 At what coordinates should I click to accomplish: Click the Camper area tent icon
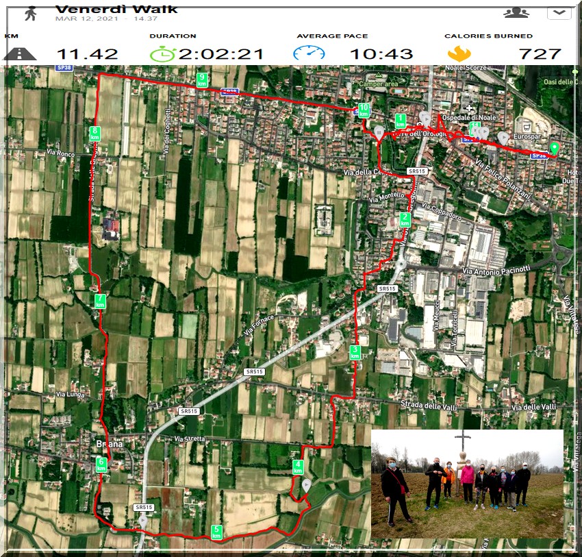coord(378,75)
